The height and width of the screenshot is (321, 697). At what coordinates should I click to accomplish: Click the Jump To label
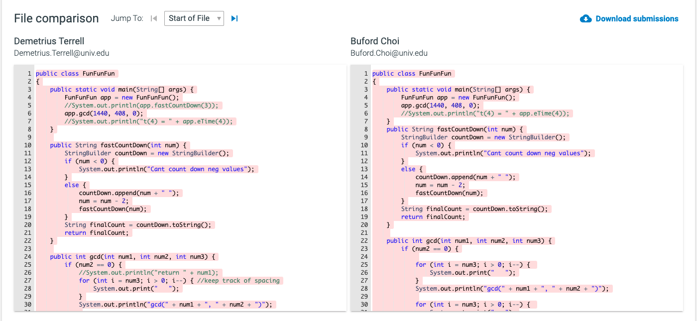point(127,18)
